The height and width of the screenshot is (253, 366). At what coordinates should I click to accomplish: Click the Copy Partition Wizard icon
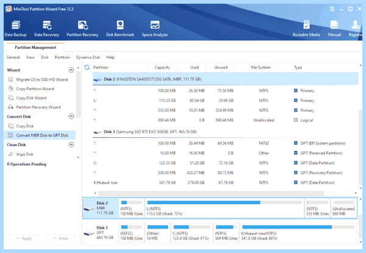click(x=10, y=88)
